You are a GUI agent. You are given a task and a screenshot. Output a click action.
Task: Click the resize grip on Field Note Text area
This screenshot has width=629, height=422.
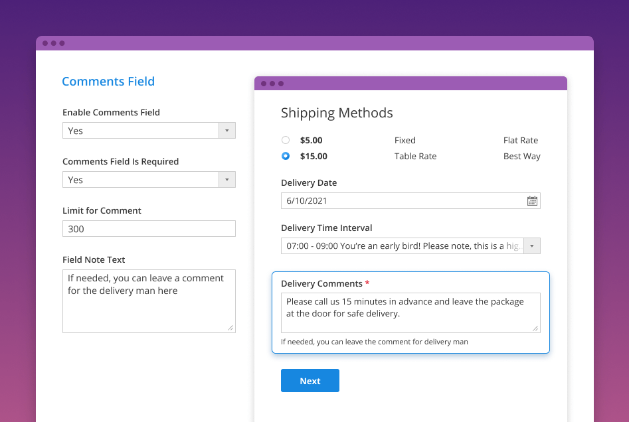point(230,326)
